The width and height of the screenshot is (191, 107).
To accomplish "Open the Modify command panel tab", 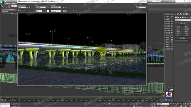I will [x=178, y=14].
